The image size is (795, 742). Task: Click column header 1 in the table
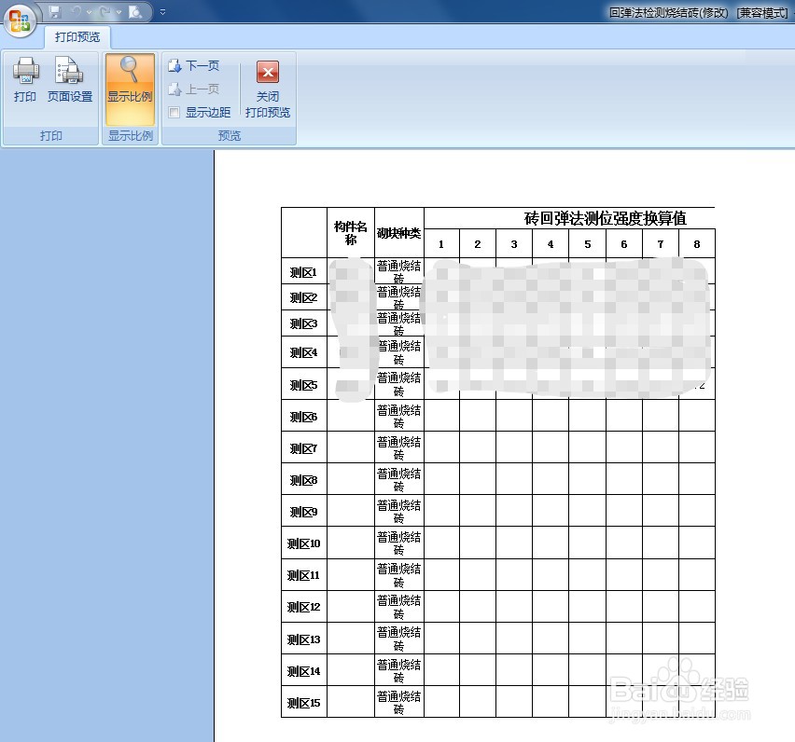441,244
